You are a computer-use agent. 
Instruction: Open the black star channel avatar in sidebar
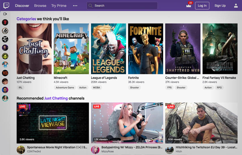tap(5, 39)
